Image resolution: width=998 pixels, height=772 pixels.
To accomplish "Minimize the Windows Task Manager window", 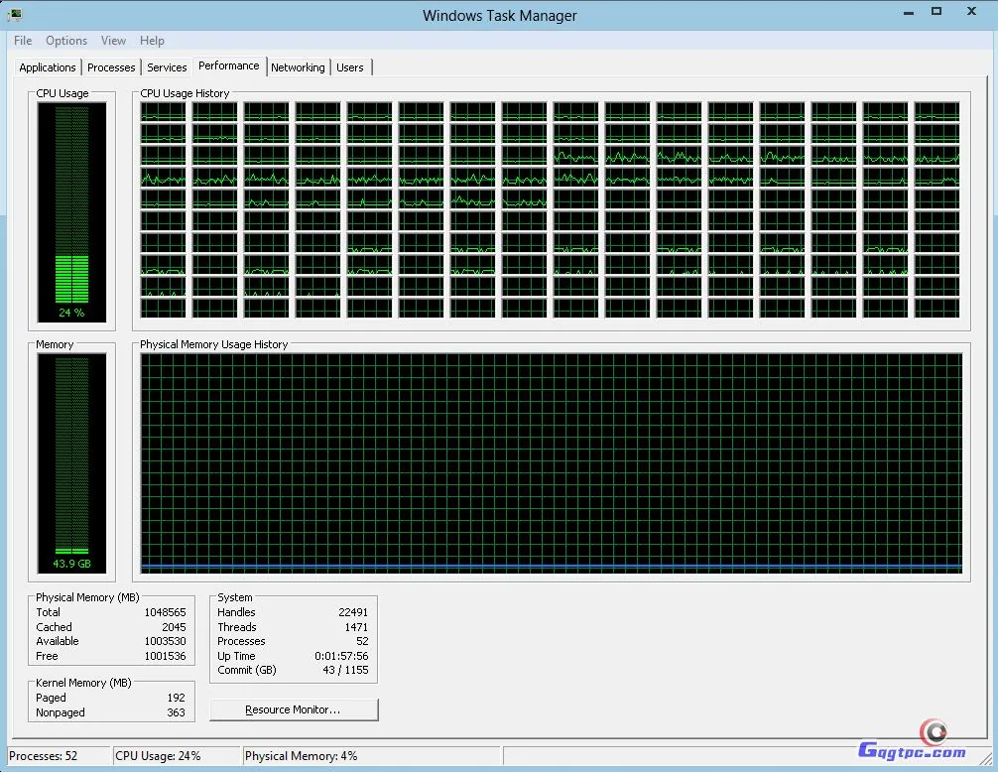I will 909,12.
